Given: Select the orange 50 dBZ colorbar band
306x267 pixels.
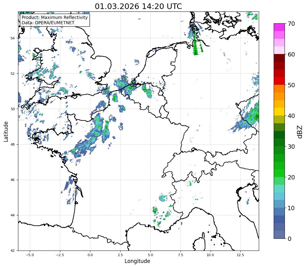Looking at the screenshot, I should (279, 88).
